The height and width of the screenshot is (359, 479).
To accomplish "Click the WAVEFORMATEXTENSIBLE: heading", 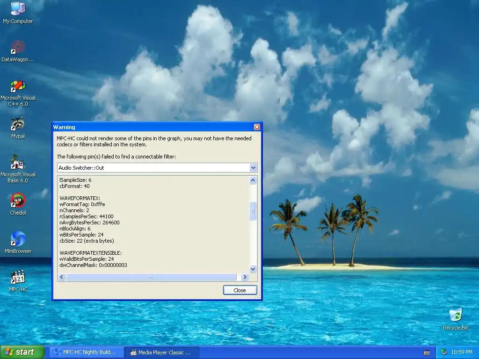I will point(90,253).
